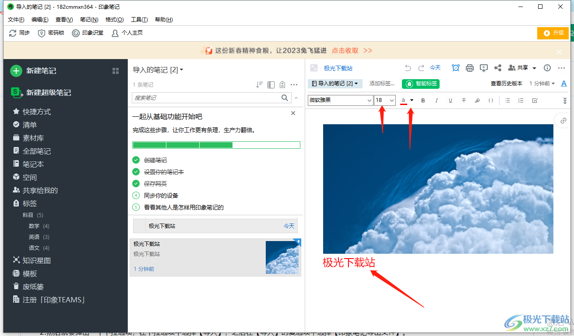574x336 pixels.
Task: Go to personal homepage (个人主页)
Action: click(127, 33)
